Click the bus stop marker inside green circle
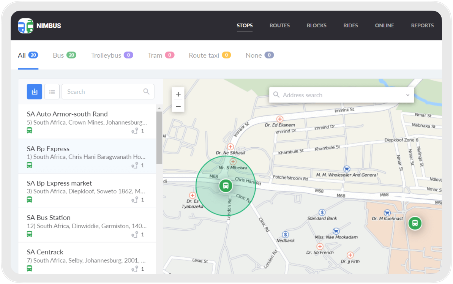Image resolution: width=453 pixels, height=284 pixels. (x=226, y=186)
